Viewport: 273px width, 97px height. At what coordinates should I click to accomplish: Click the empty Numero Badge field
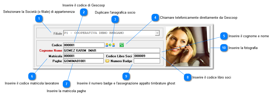point(147,61)
